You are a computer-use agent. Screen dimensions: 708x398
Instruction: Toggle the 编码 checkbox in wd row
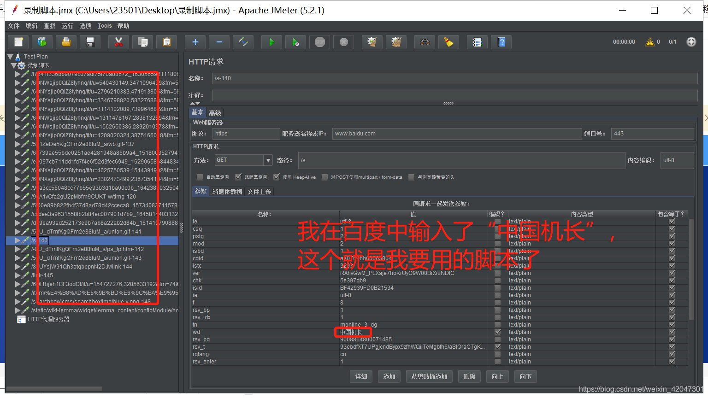[x=497, y=332]
